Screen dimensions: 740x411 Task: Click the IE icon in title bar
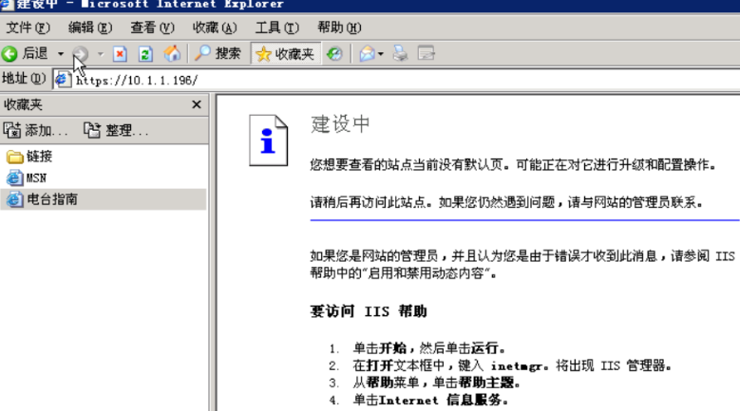click(6, 5)
